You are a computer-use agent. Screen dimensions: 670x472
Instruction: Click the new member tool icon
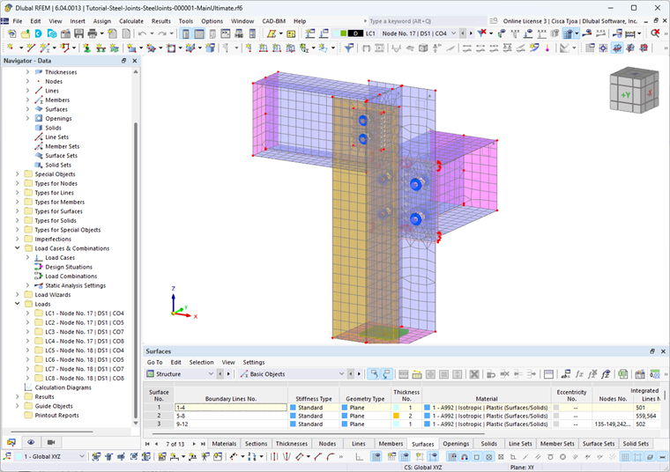(44, 48)
